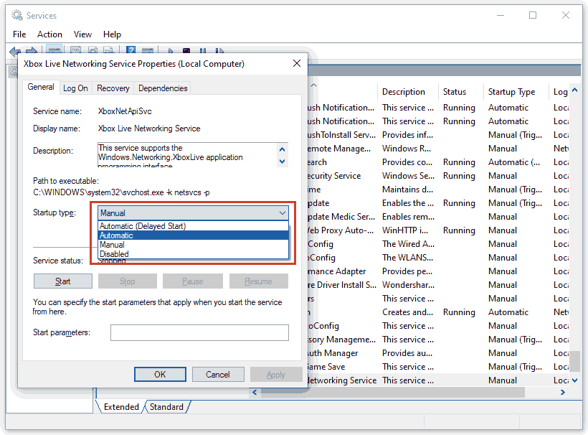This screenshot has width=588, height=435.
Task: Select the highlighted Automatic startup option
Action: [193, 235]
